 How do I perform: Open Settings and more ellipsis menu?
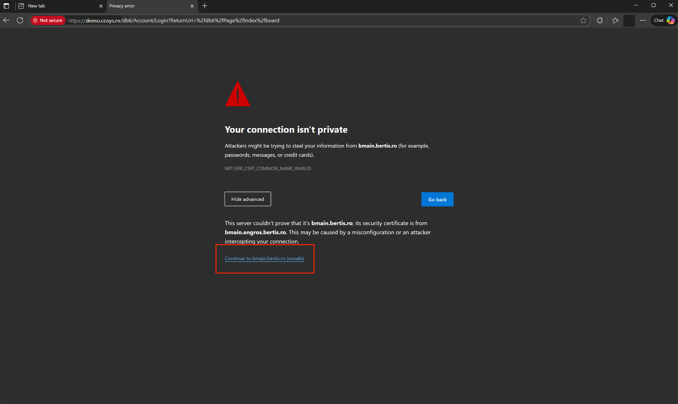643,21
